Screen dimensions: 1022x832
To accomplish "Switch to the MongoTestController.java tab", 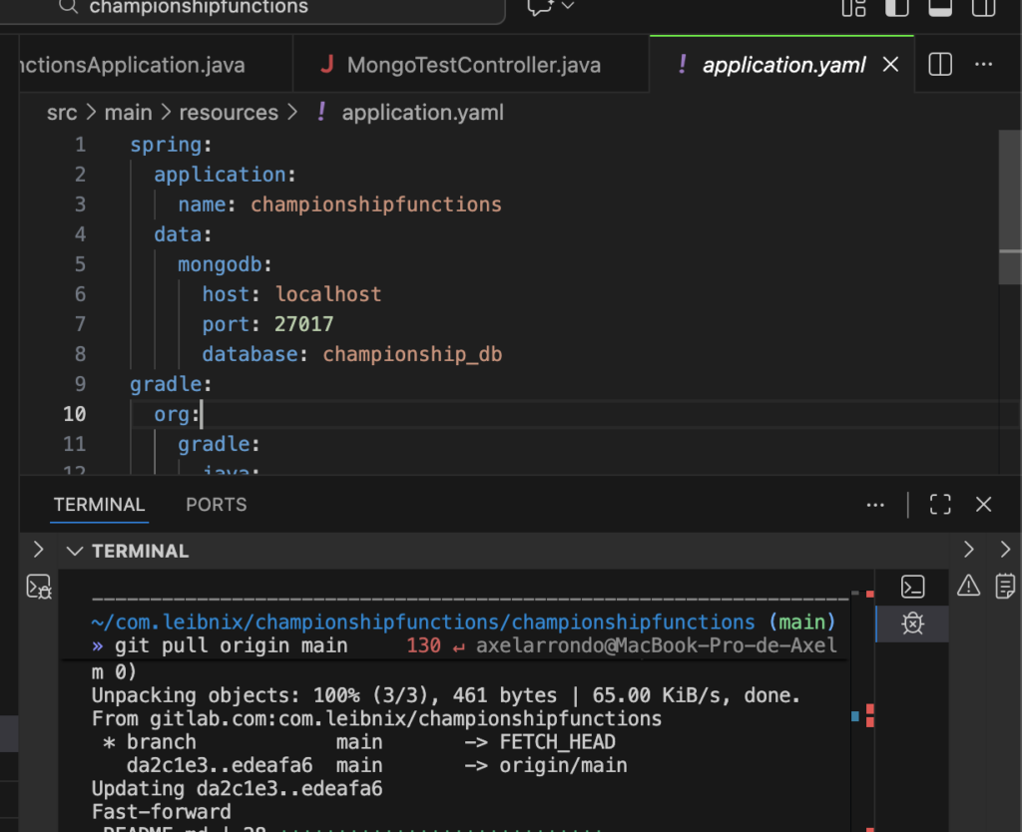I will [x=473, y=66].
